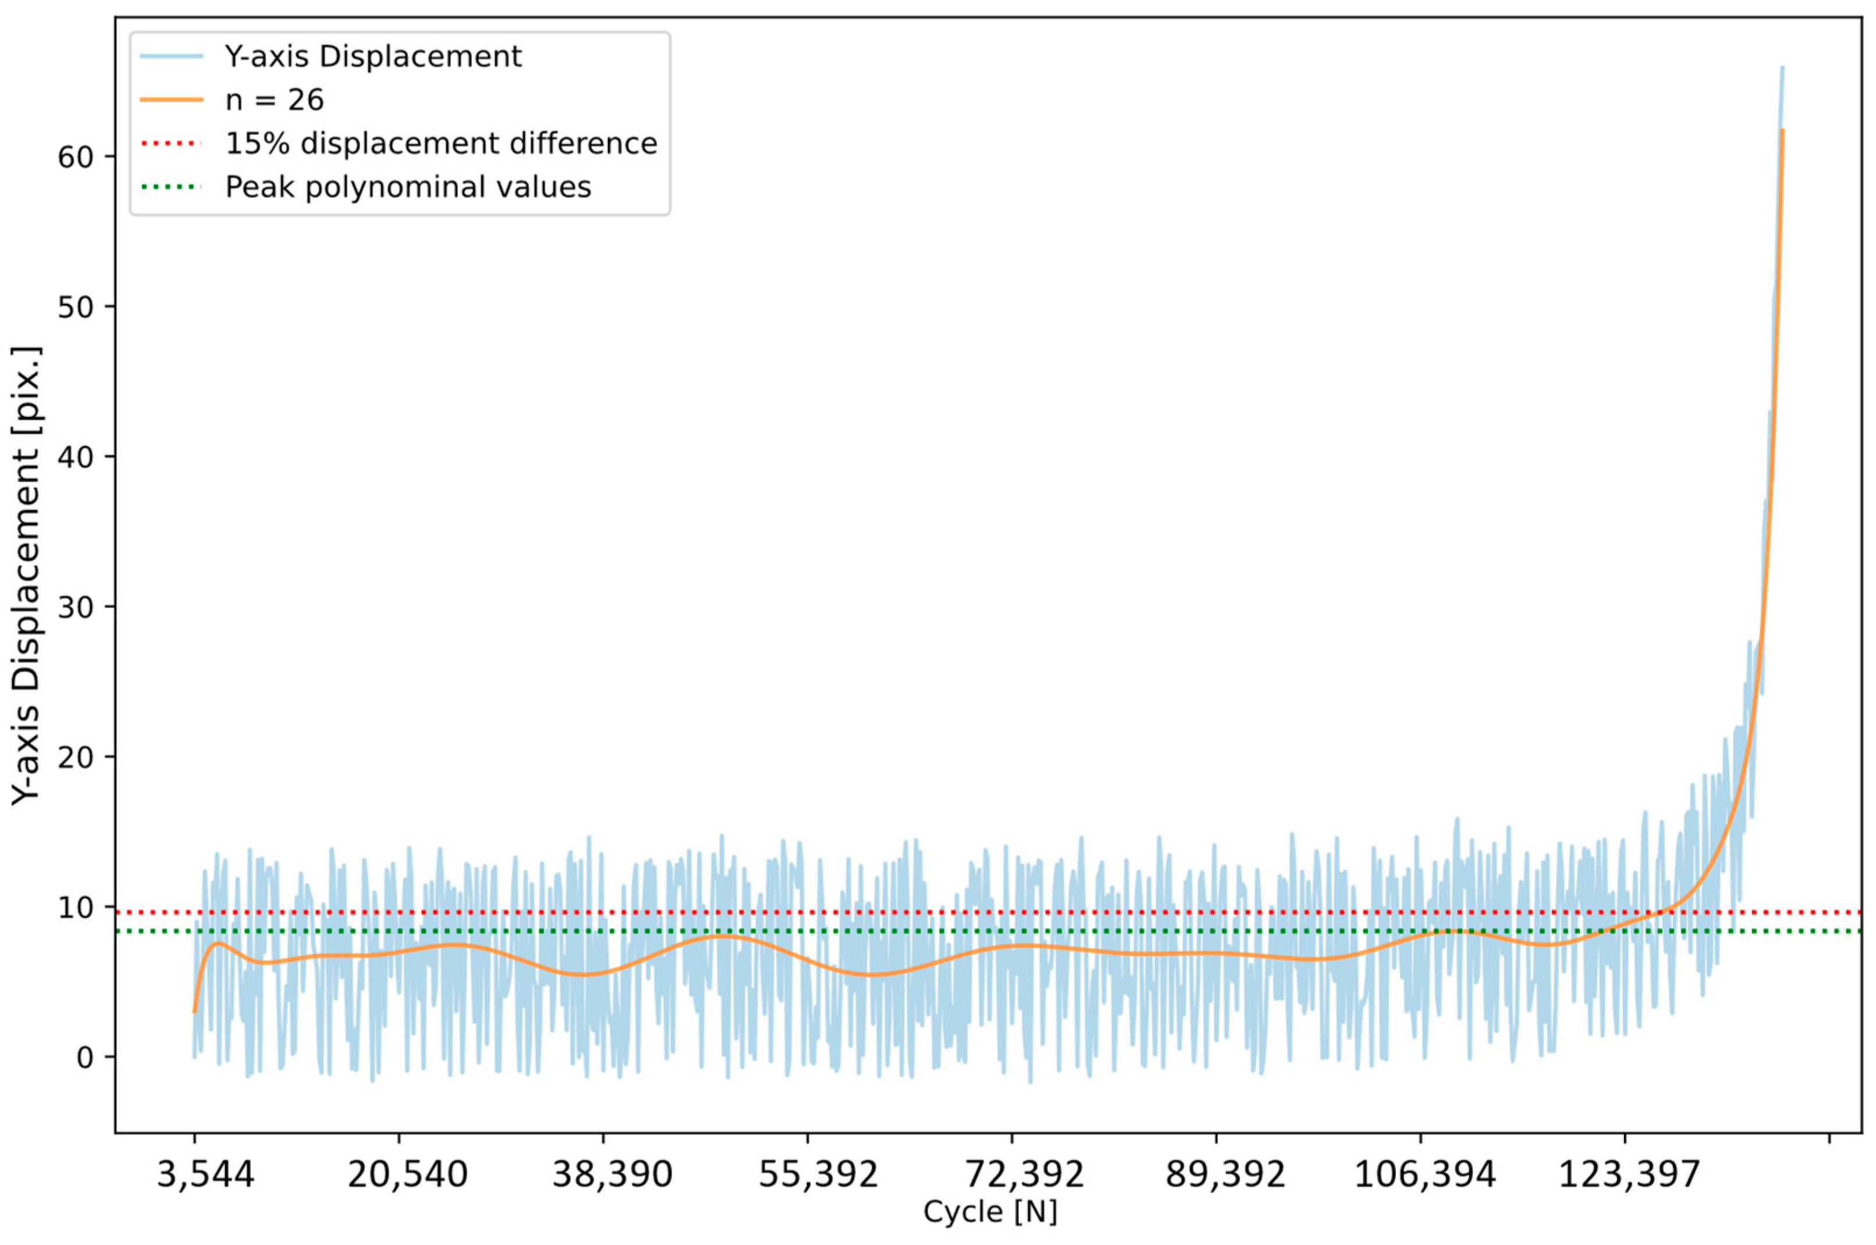
Task: Click the red dotted legend line sample
Action: pyautogui.click(x=172, y=144)
